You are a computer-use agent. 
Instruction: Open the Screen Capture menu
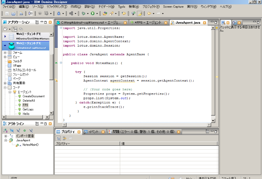(173, 7)
